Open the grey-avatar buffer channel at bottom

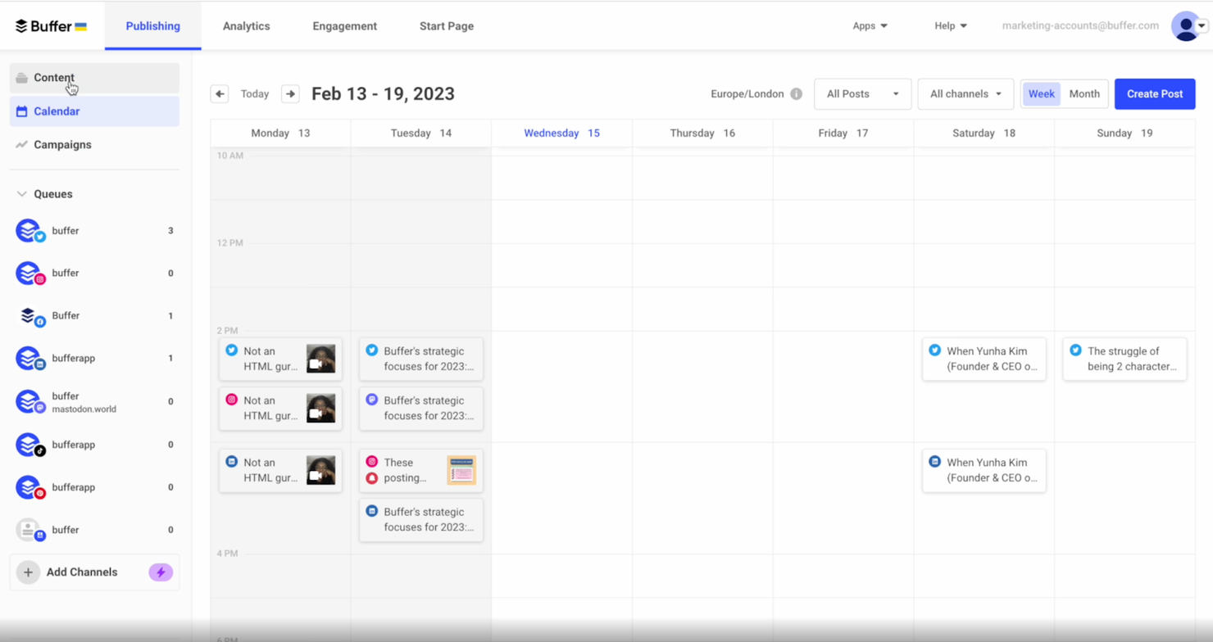click(94, 530)
